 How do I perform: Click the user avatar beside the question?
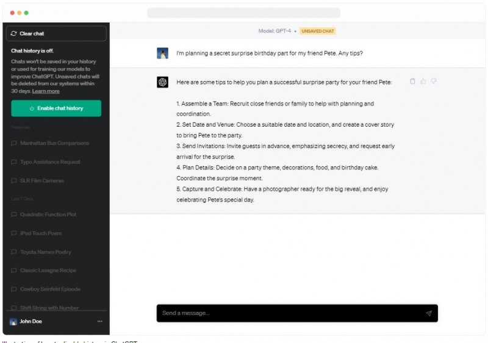(x=162, y=54)
